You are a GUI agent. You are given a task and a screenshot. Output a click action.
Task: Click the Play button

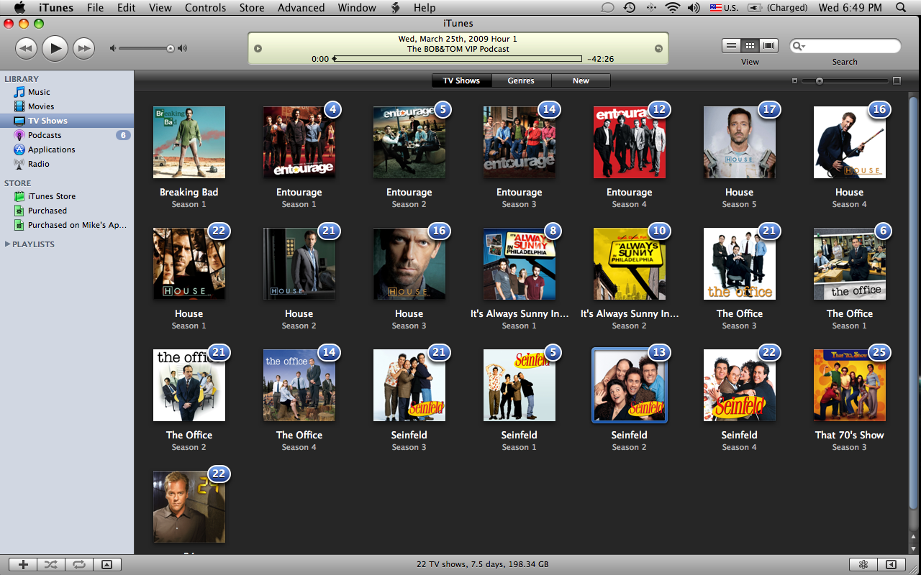(x=55, y=48)
